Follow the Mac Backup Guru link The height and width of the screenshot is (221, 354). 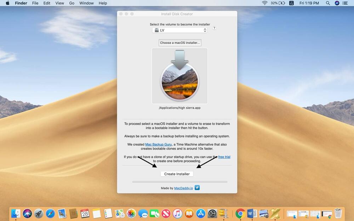tap(158, 144)
